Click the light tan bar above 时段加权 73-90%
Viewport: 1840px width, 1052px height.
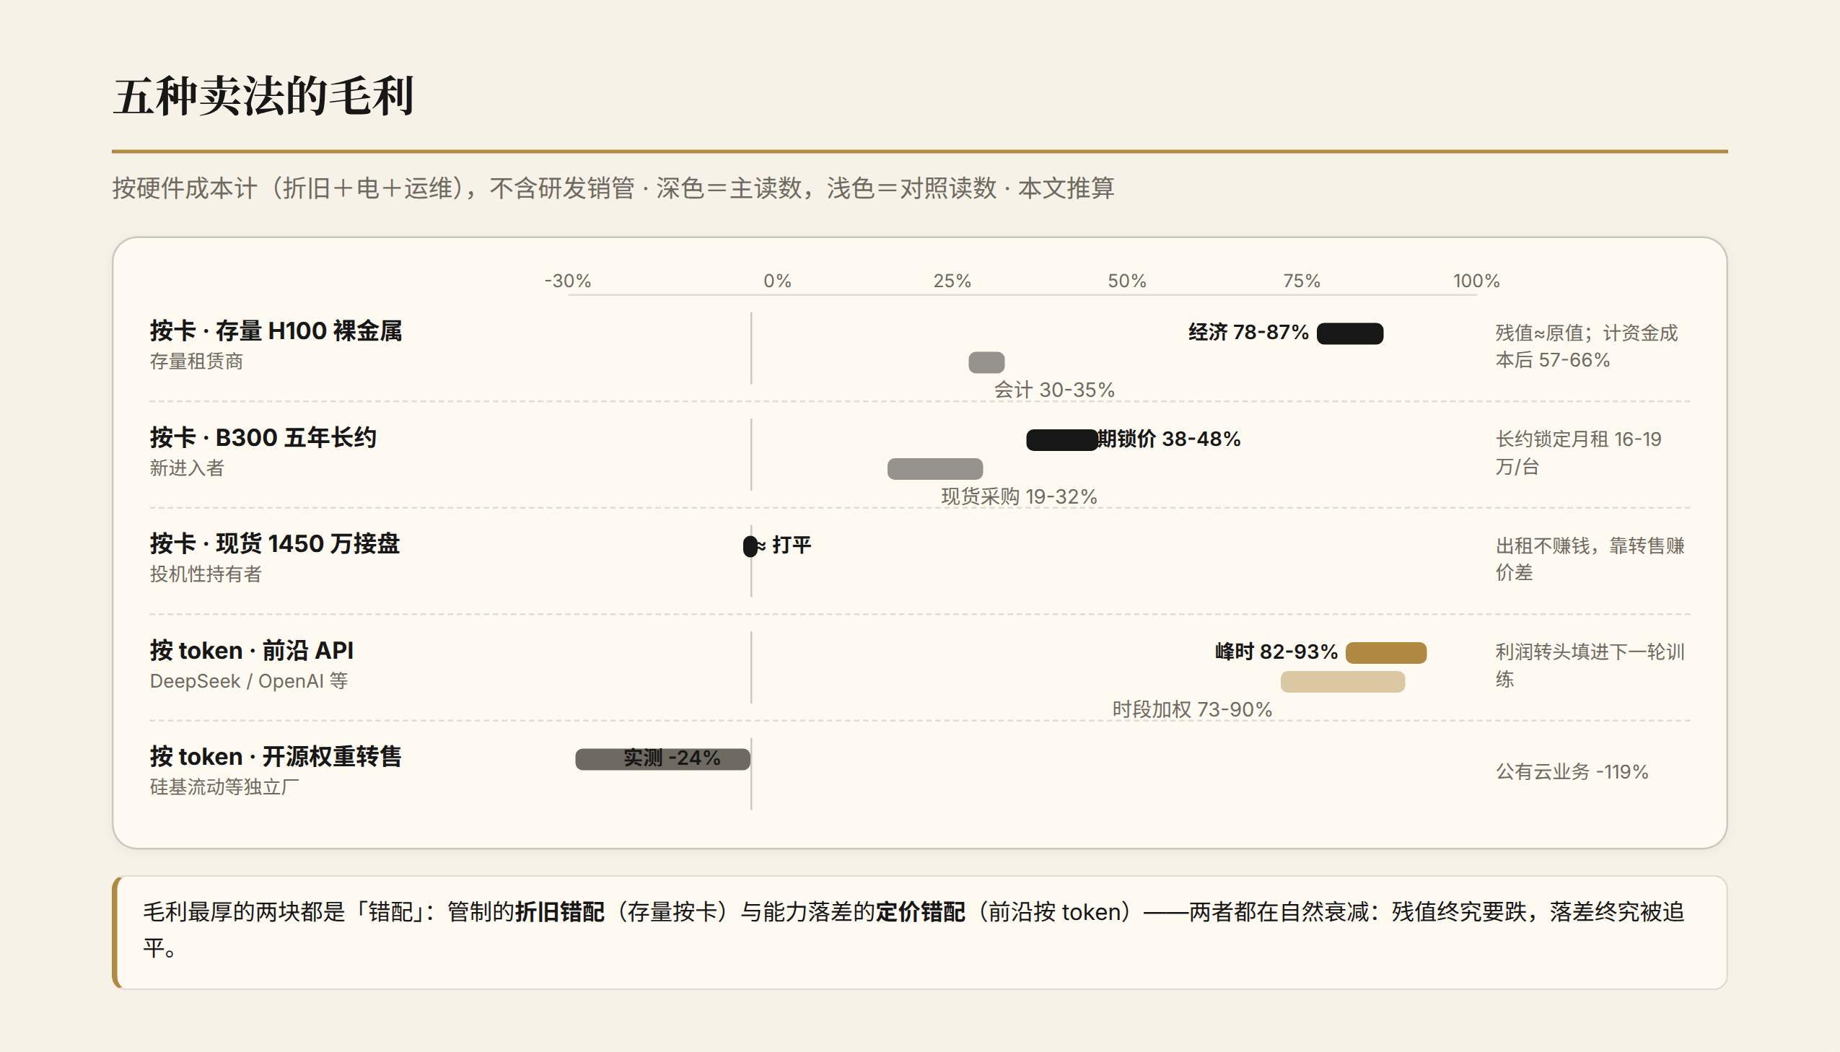(x=1342, y=681)
